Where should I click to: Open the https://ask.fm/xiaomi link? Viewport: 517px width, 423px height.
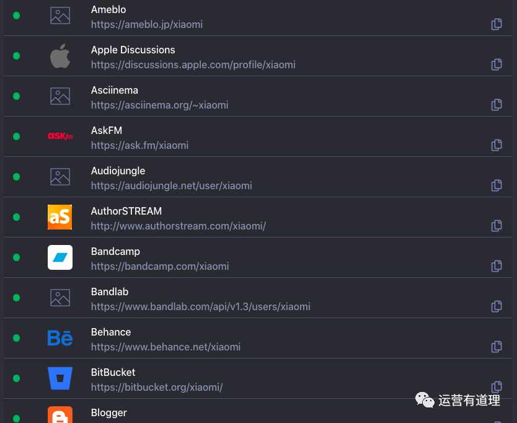pyautogui.click(x=139, y=145)
